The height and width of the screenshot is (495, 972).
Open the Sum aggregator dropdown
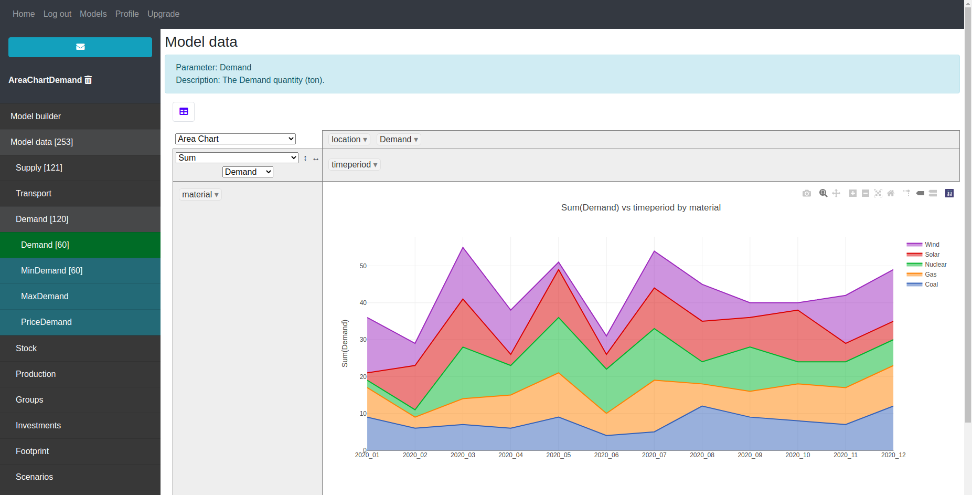pyautogui.click(x=237, y=157)
